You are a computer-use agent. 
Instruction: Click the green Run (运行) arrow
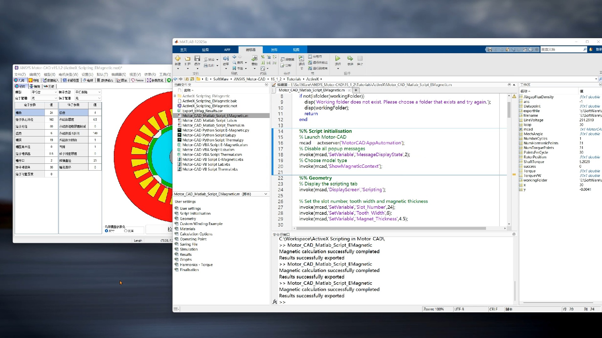(338, 58)
